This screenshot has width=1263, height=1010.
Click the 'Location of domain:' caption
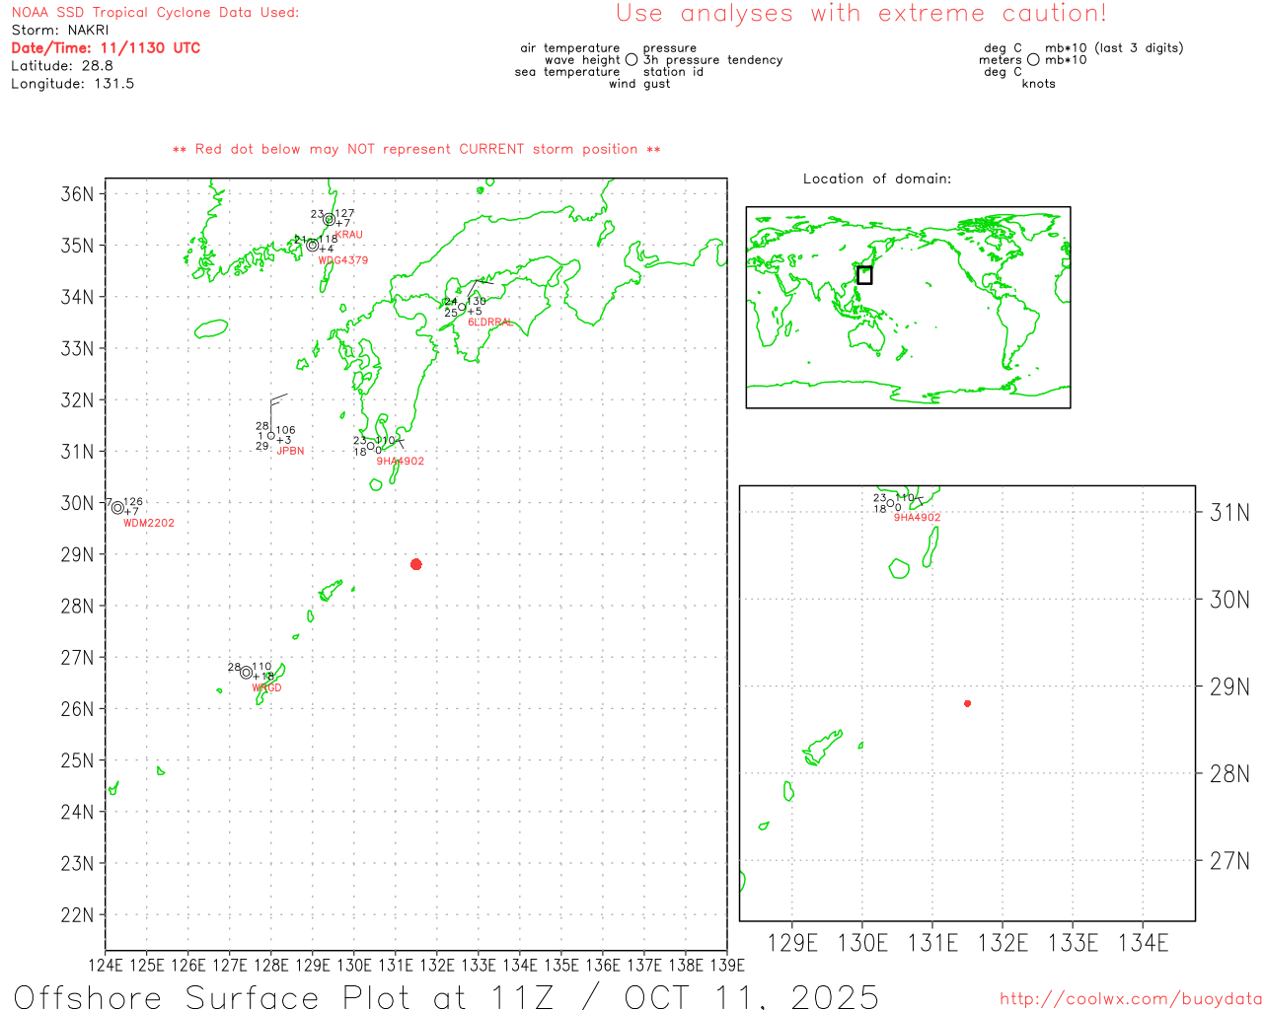click(877, 179)
